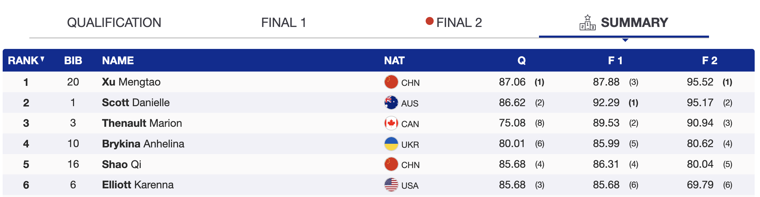The width and height of the screenshot is (760, 197).
Task: Open the Final 1 tab
Action: point(283,23)
